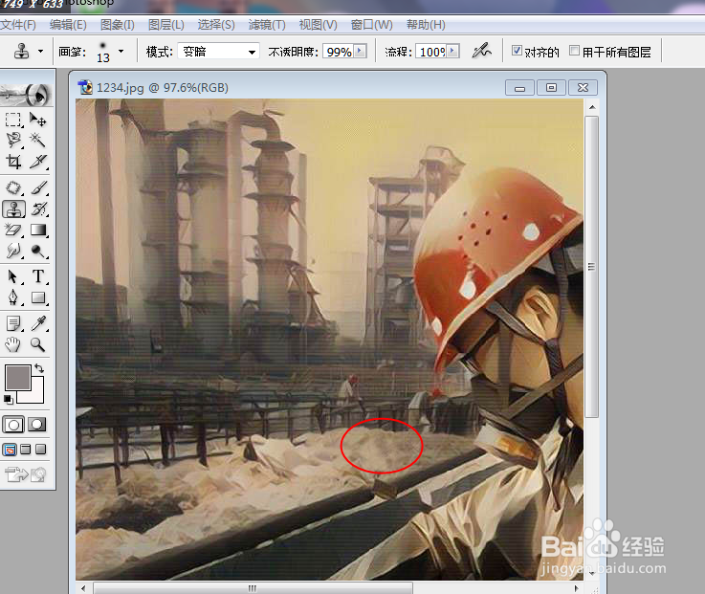Viewport: 705px width, 594px height.
Task: Switch to Quick Mask mode
Action: 37,425
